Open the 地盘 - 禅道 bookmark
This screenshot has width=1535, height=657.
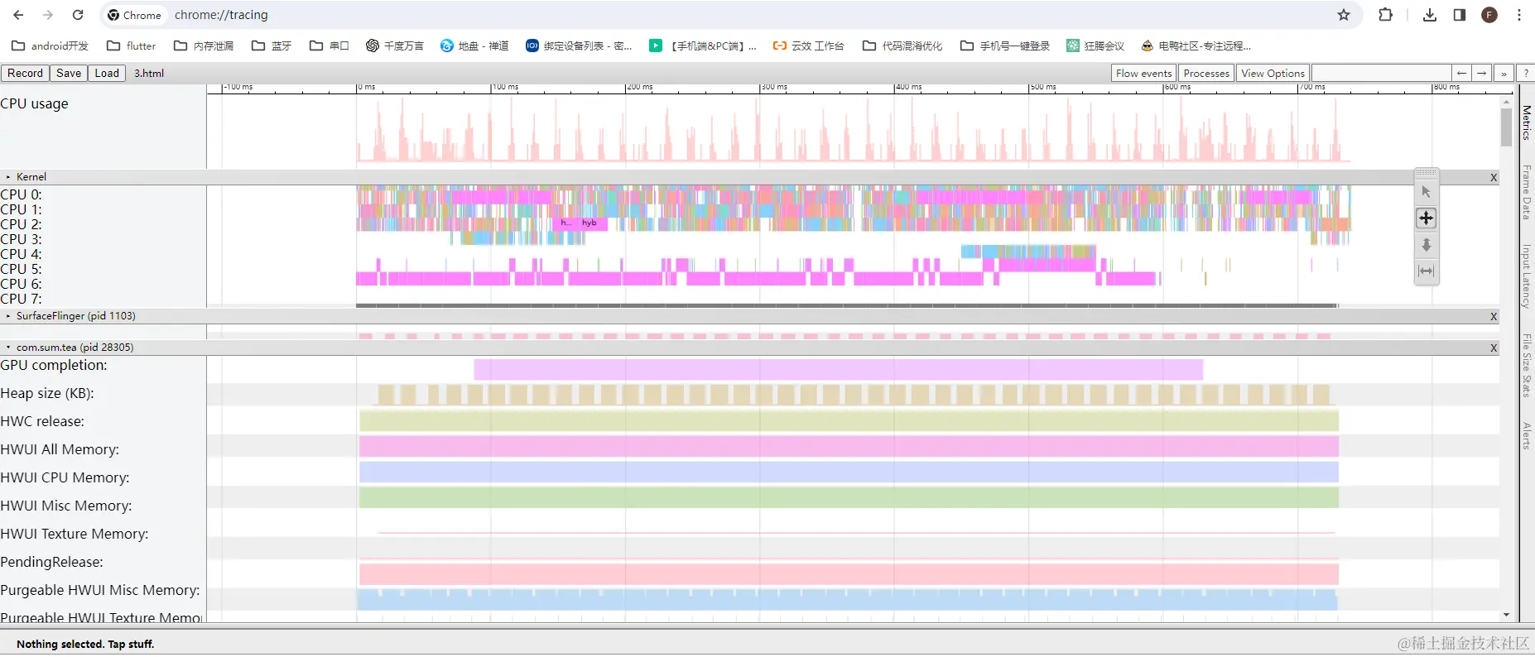pos(474,46)
